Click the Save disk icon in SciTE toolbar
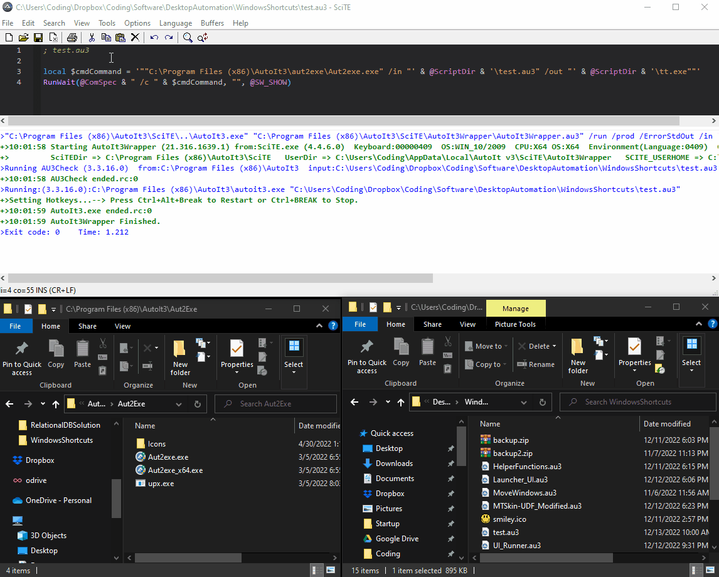This screenshot has width=719, height=577. 38,38
